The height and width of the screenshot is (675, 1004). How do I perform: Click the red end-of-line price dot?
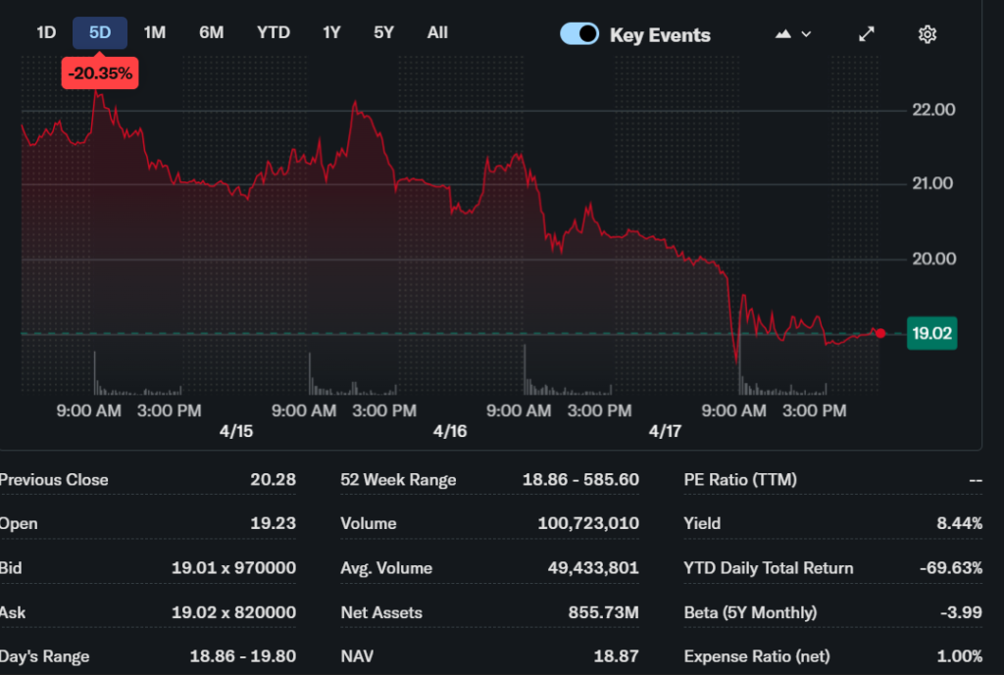coord(880,334)
